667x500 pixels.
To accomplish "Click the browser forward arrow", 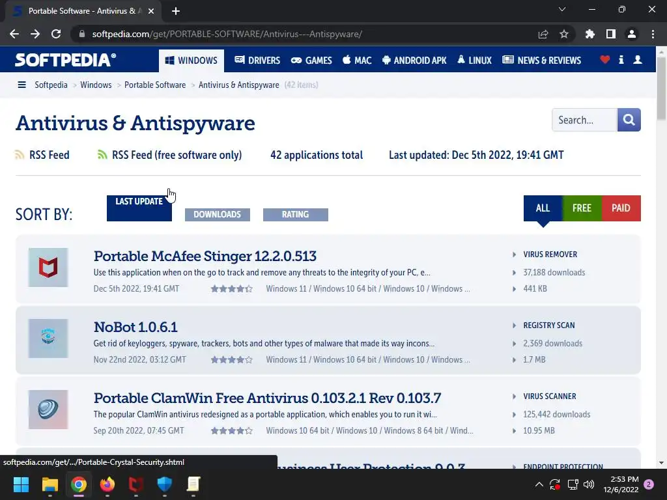I will point(35,34).
